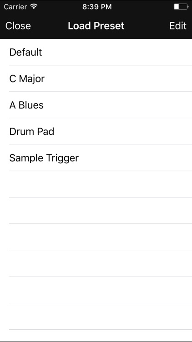Tap blank navigation bar area between title and Edit

tap(147, 26)
